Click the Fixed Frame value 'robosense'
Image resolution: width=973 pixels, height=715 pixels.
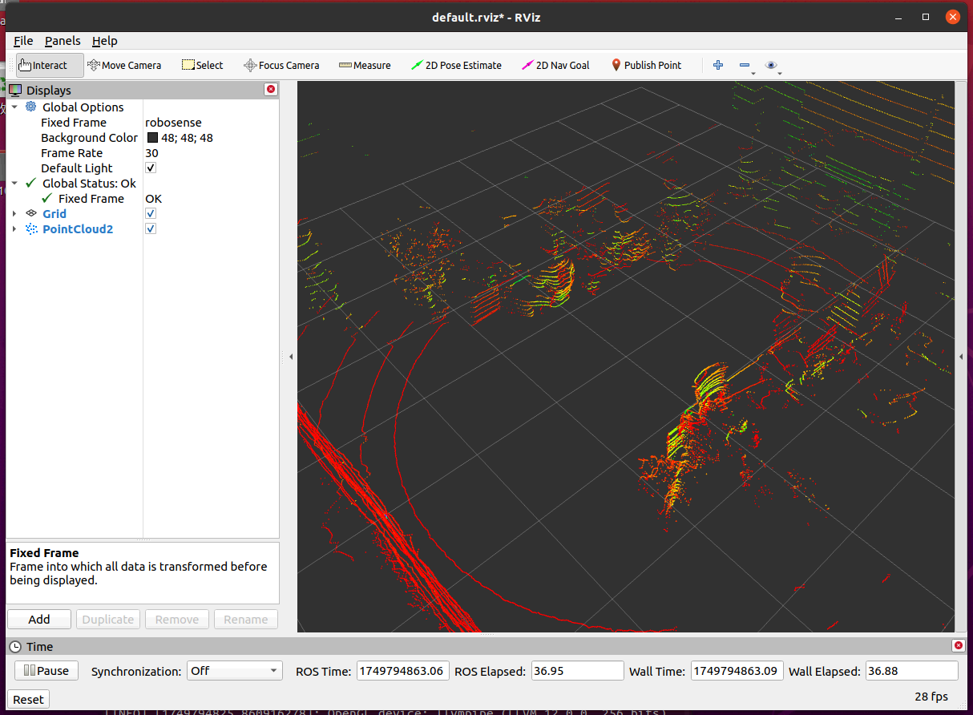(x=173, y=123)
